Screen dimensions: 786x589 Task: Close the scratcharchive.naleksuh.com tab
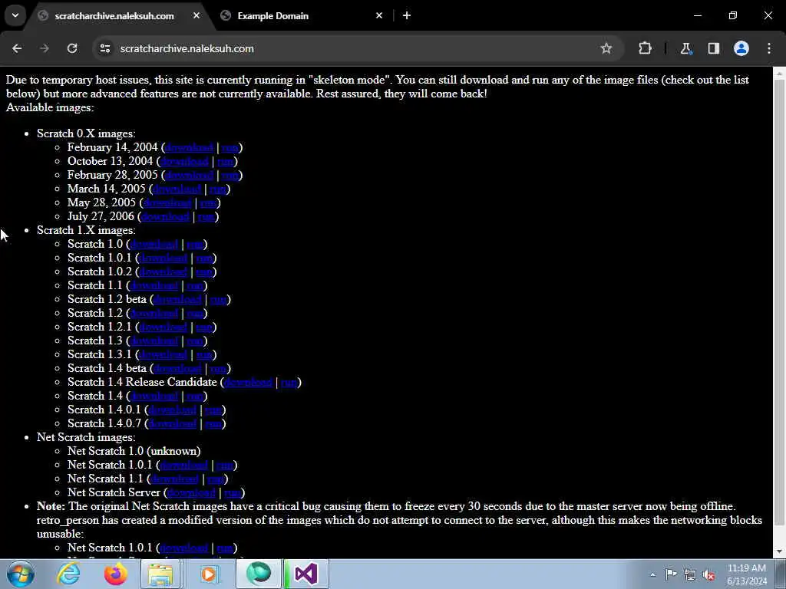tap(196, 15)
